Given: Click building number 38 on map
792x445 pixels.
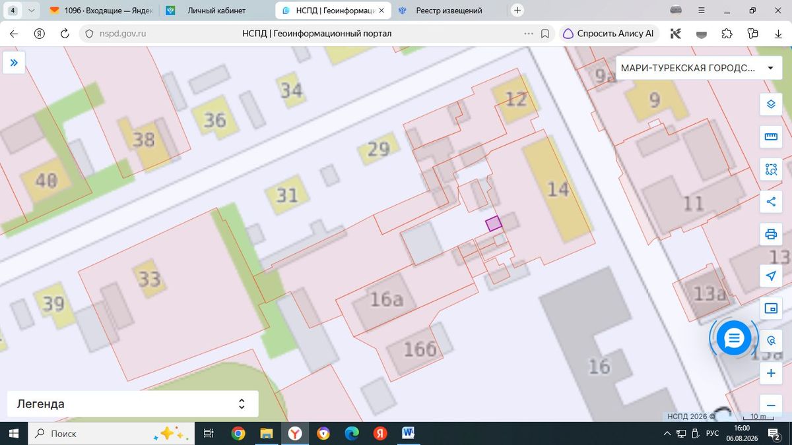Looking at the screenshot, I should 143,139.
